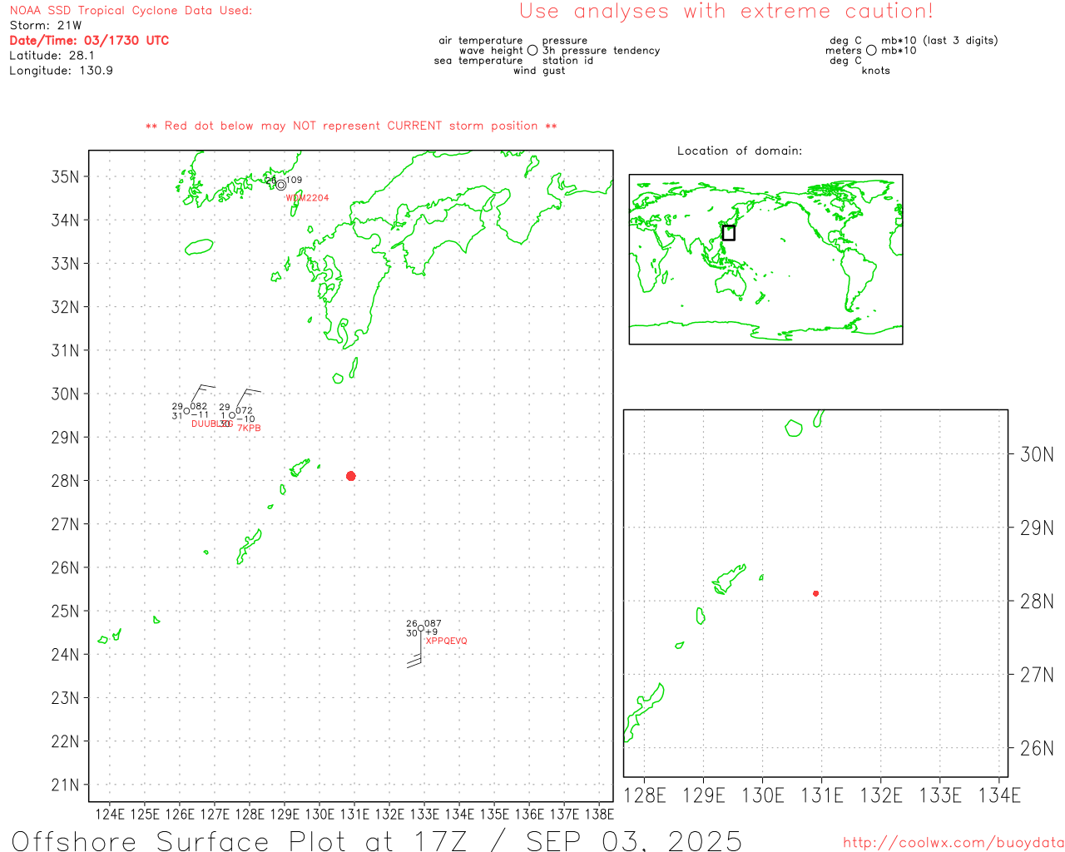Click the 087 pressure value near XPPQEVQ

433,623
